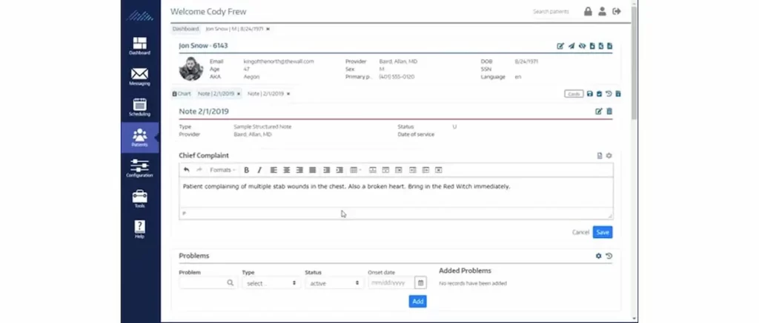Viewport: 759px width, 323px height.
Task: Click the Cards button
Action: tap(574, 94)
